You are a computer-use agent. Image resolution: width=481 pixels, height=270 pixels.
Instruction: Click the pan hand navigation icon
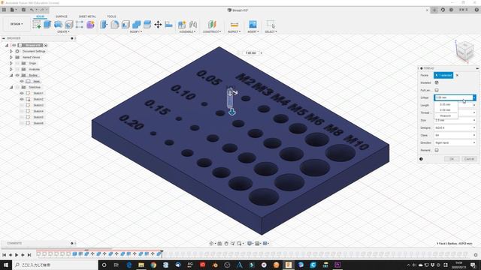pos(226,243)
